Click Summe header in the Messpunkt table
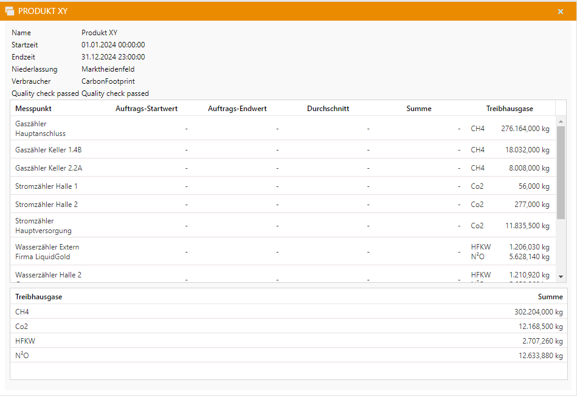The image size is (577, 397). (419, 109)
